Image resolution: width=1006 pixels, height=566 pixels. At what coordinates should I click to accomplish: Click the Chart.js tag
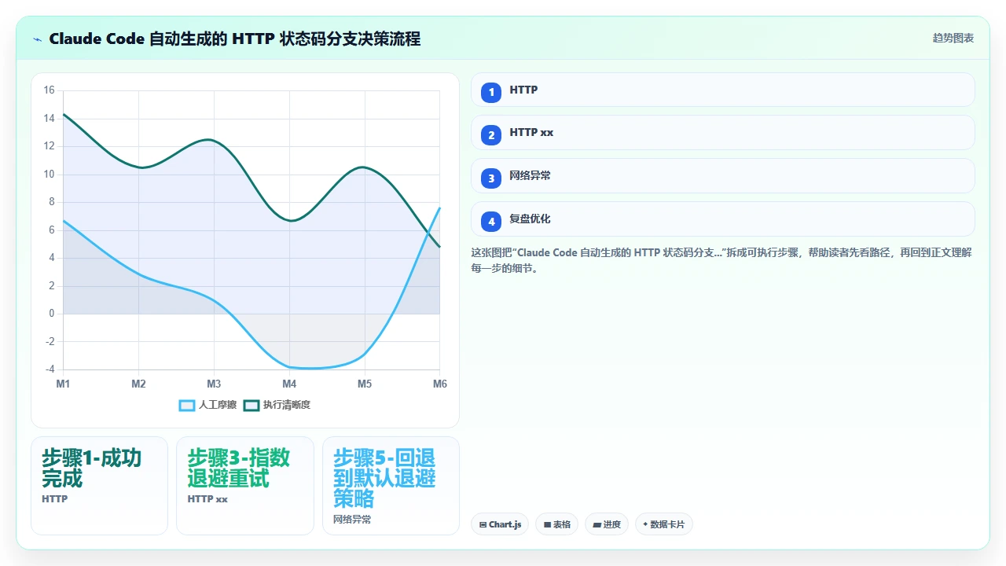tap(500, 524)
